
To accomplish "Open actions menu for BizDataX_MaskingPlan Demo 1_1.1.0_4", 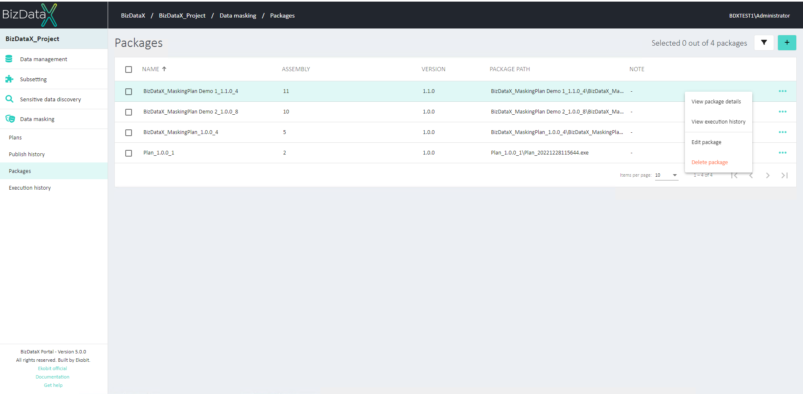I will click(x=782, y=91).
